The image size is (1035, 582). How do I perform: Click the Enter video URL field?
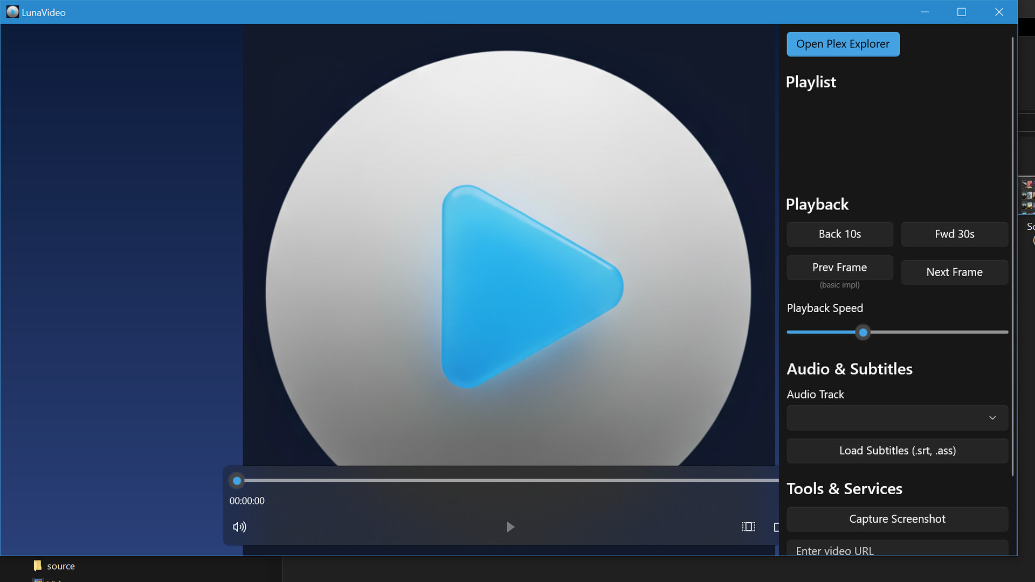(x=897, y=550)
